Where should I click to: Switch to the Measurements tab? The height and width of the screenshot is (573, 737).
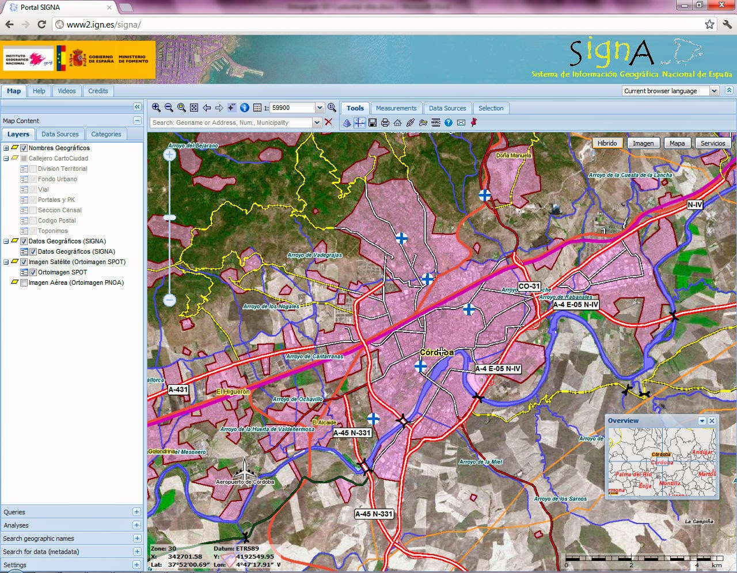coord(397,108)
